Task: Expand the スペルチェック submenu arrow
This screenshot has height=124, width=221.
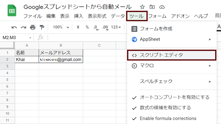Action: pyautogui.click(x=210, y=82)
